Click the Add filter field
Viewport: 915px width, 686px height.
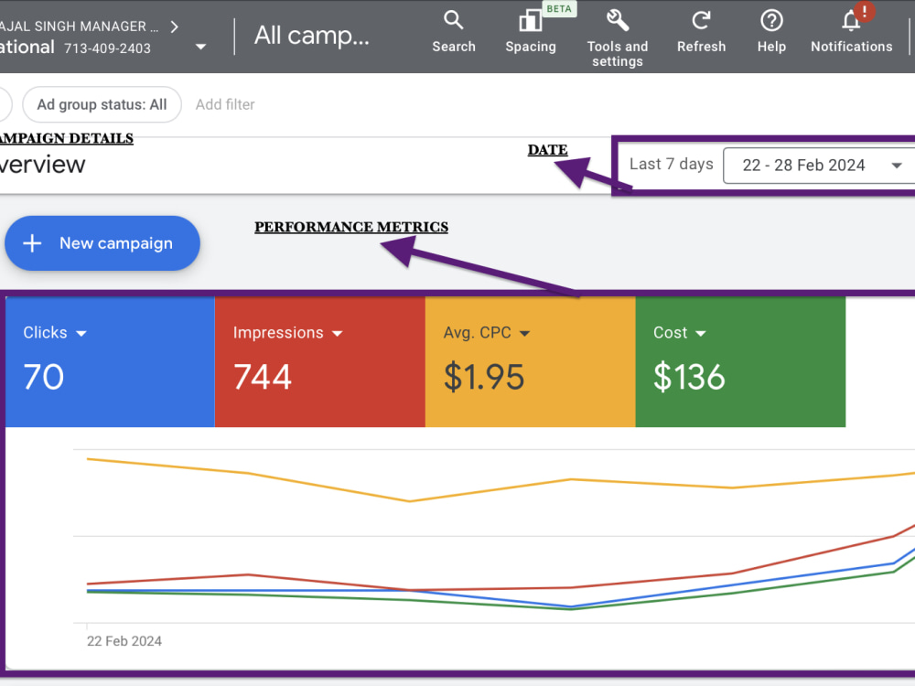(x=225, y=104)
